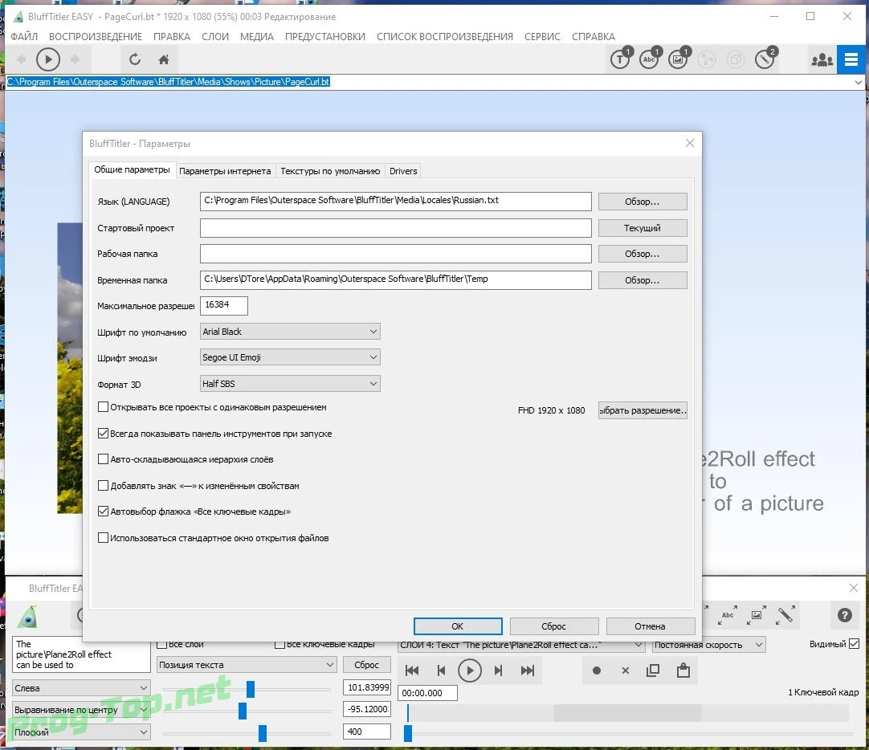This screenshot has width=869, height=750.
Task: Click the Текущий button for start project
Action: pos(643,228)
